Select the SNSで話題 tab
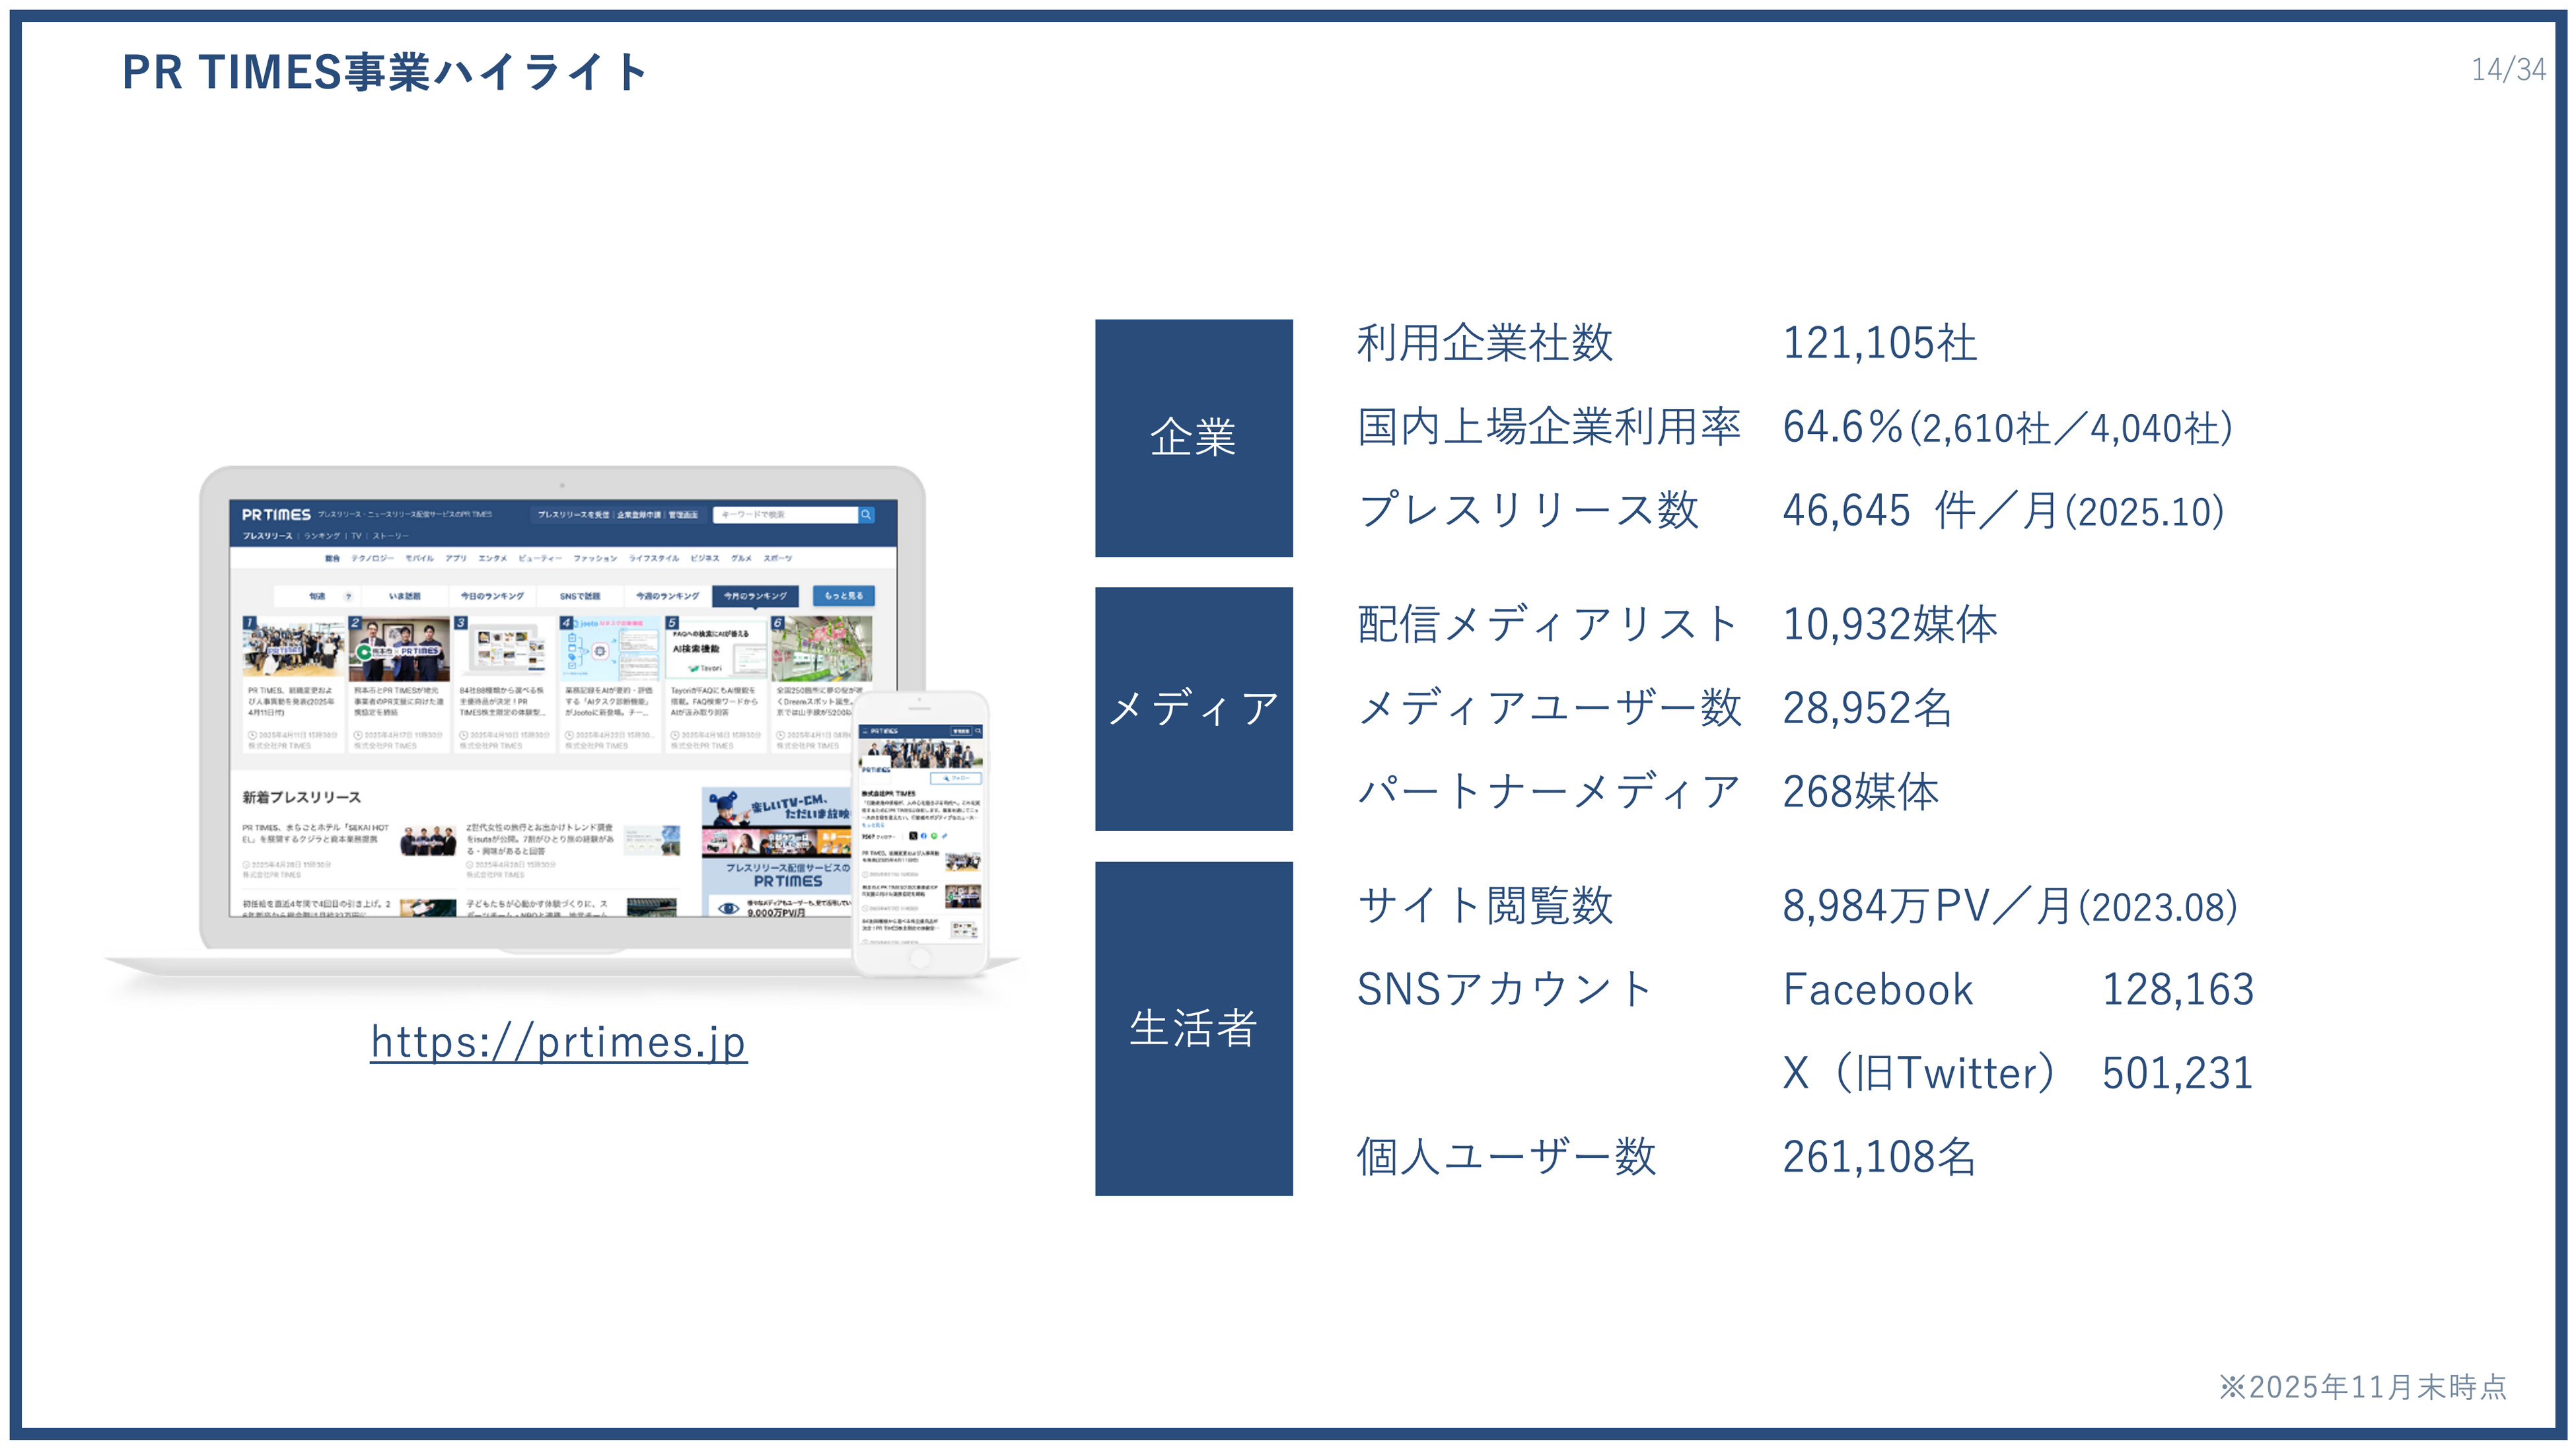2576x1449 pixels. click(579, 596)
